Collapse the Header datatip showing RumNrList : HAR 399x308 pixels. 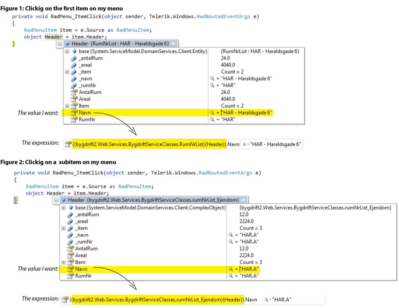(x=60, y=44)
